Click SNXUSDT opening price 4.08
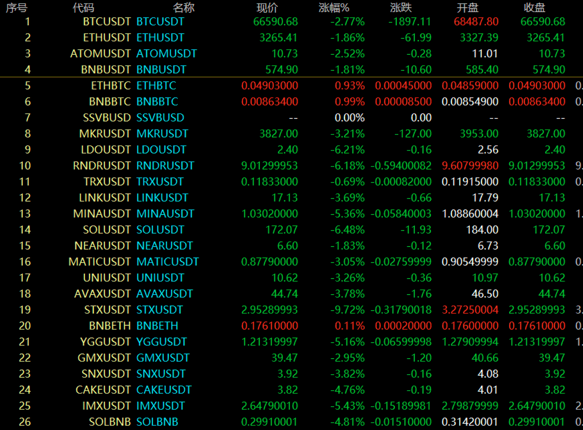The image size is (583, 430). coord(488,374)
